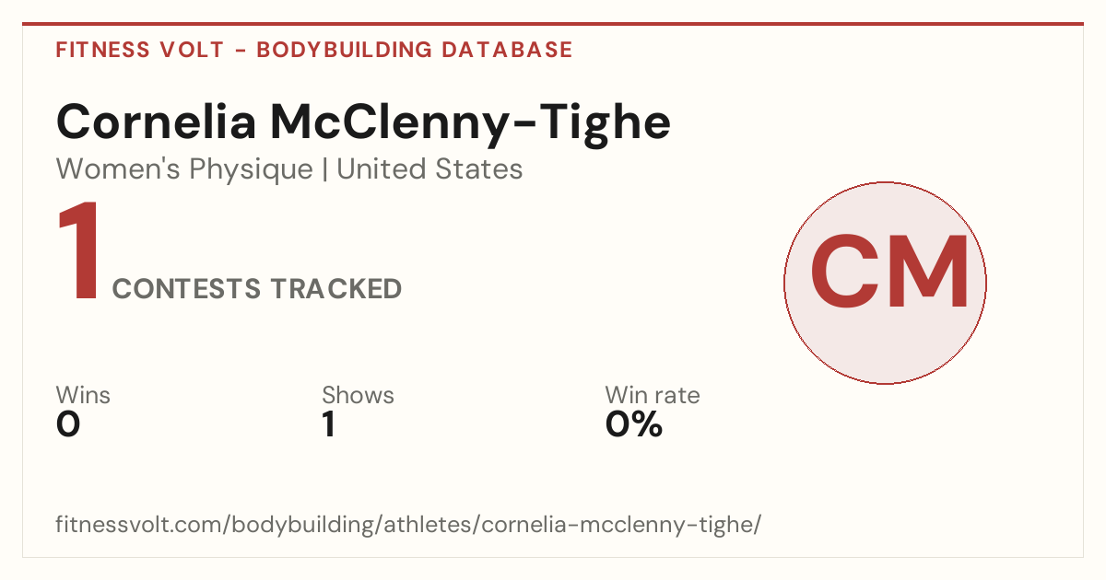
Task: Click the Women's Physique division text
Action: (184, 169)
